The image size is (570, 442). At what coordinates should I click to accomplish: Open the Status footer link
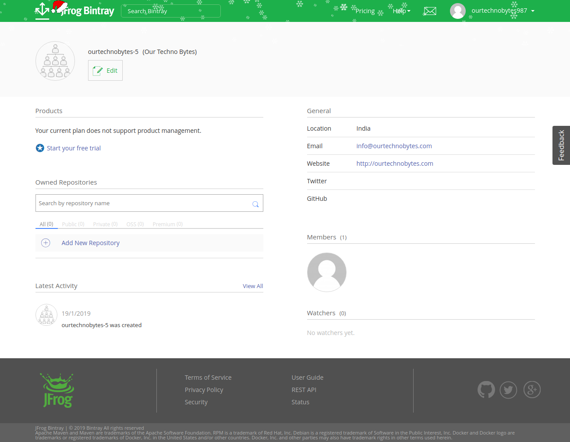click(300, 402)
